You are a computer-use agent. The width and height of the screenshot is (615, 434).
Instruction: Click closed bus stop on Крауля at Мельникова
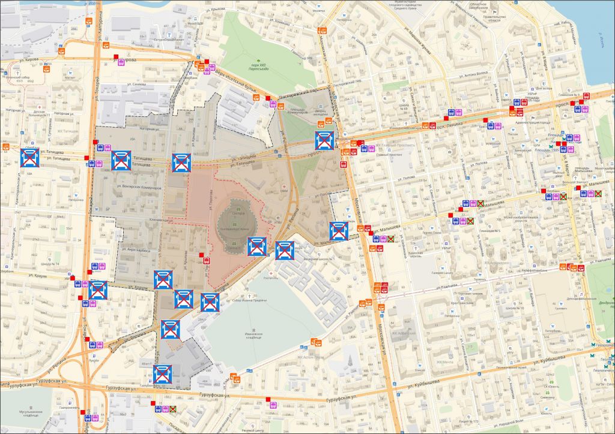(163, 280)
